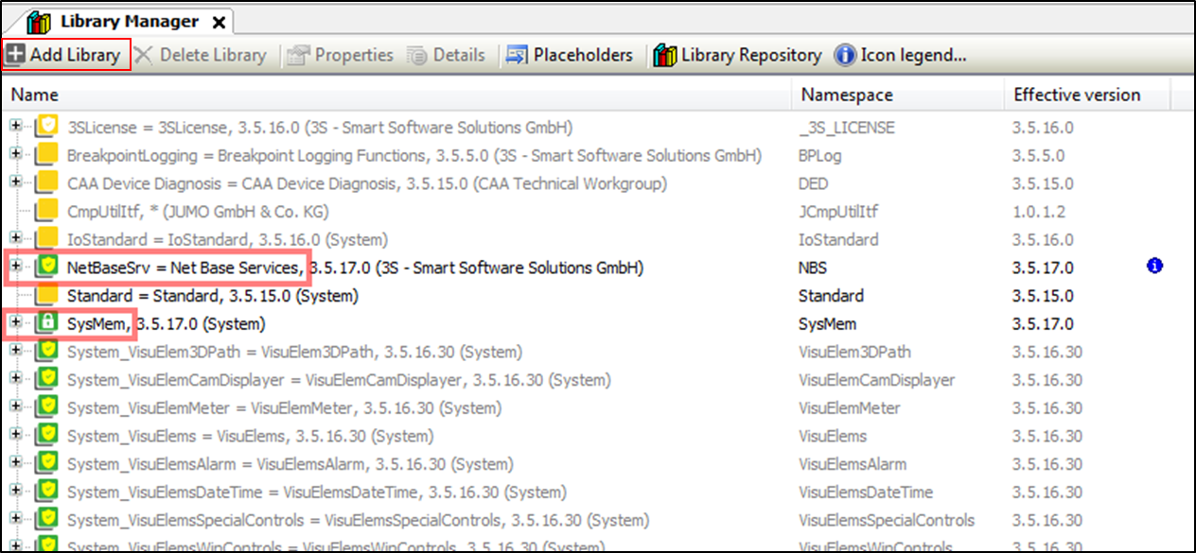Click the green lock icon next to SysMem

click(x=46, y=324)
